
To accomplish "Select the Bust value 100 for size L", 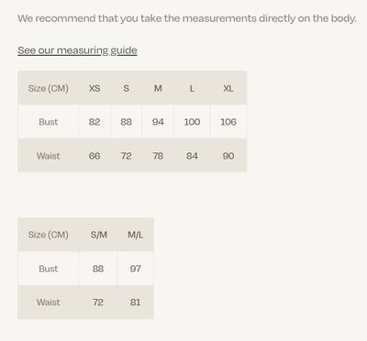I will click(192, 122).
